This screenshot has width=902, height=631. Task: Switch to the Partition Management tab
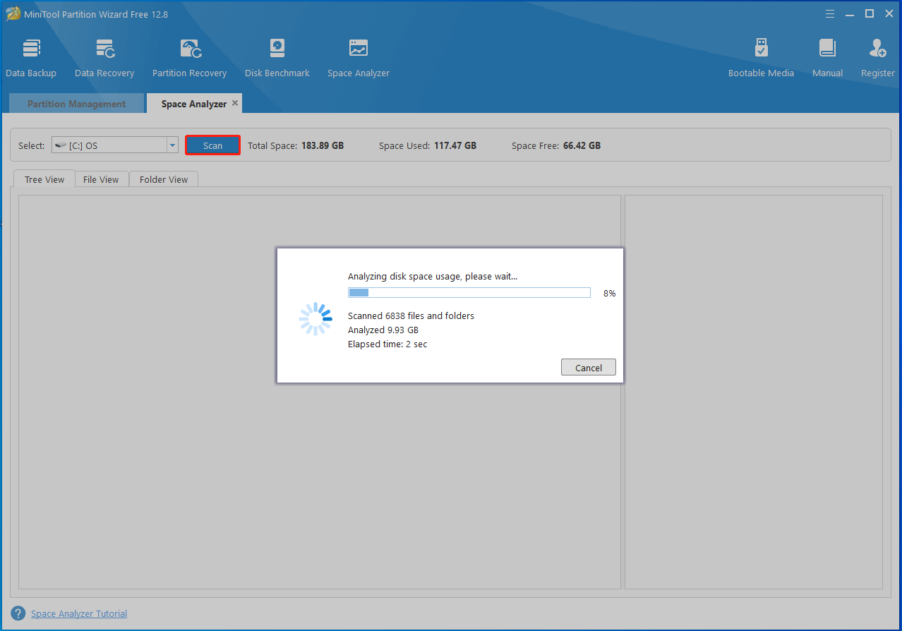76,103
